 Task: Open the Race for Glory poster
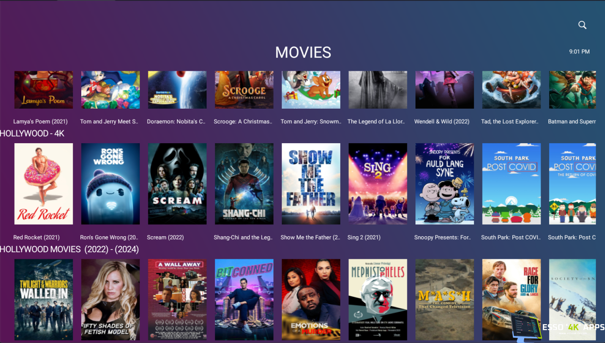pyautogui.click(x=511, y=300)
